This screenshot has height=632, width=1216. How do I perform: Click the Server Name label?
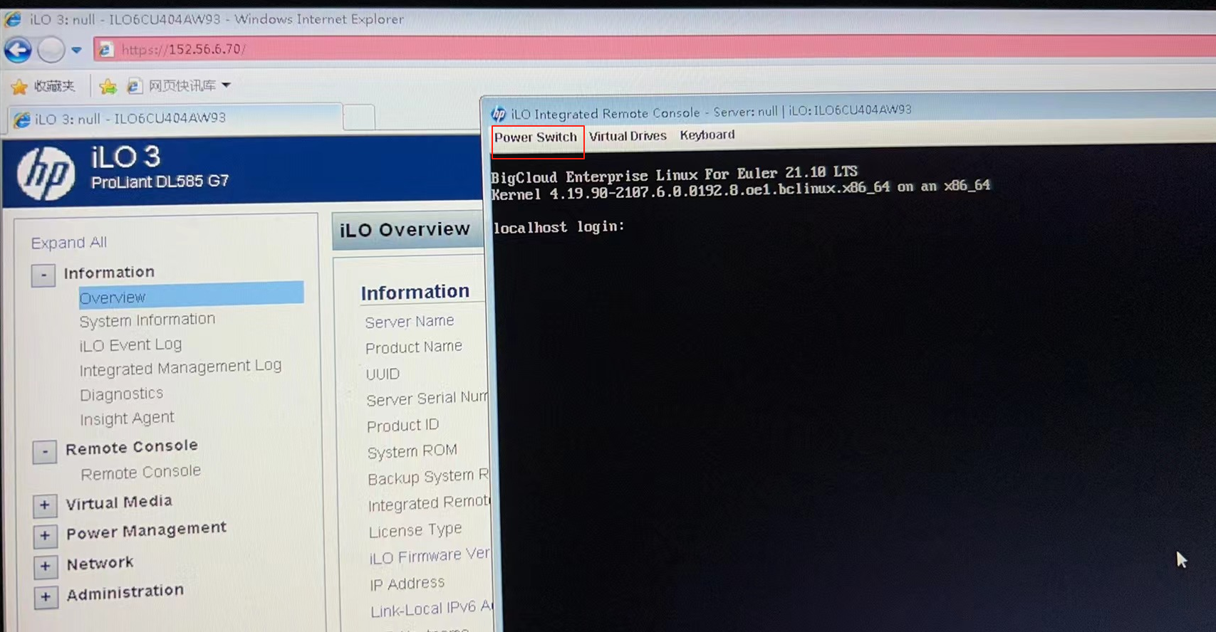pos(410,322)
